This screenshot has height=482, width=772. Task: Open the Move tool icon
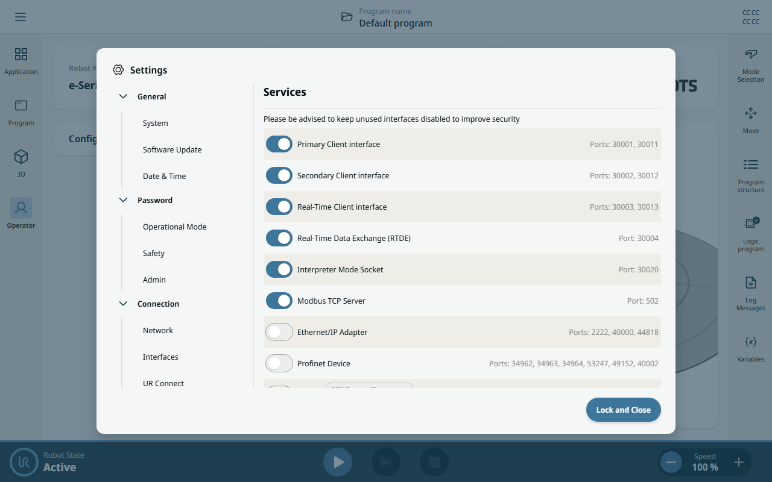(x=751, y=113)
